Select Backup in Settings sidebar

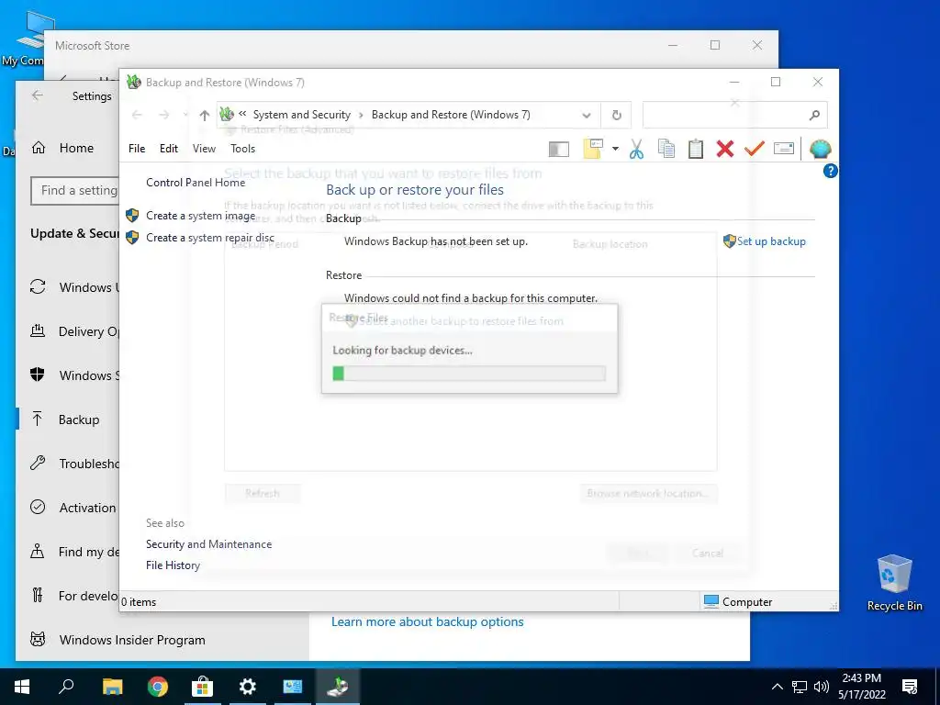79,420
